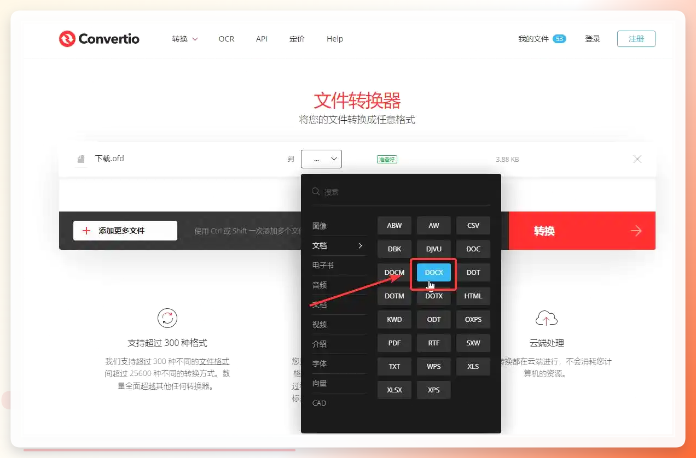
Task: Click the 登录 login link
Action: click(x=593, y=39)
